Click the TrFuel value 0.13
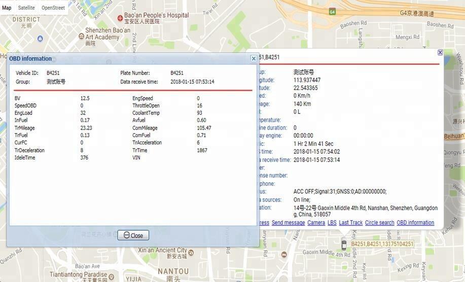This screenshot has height=282, width=465. pyautogui.click(x=85, y=135)
